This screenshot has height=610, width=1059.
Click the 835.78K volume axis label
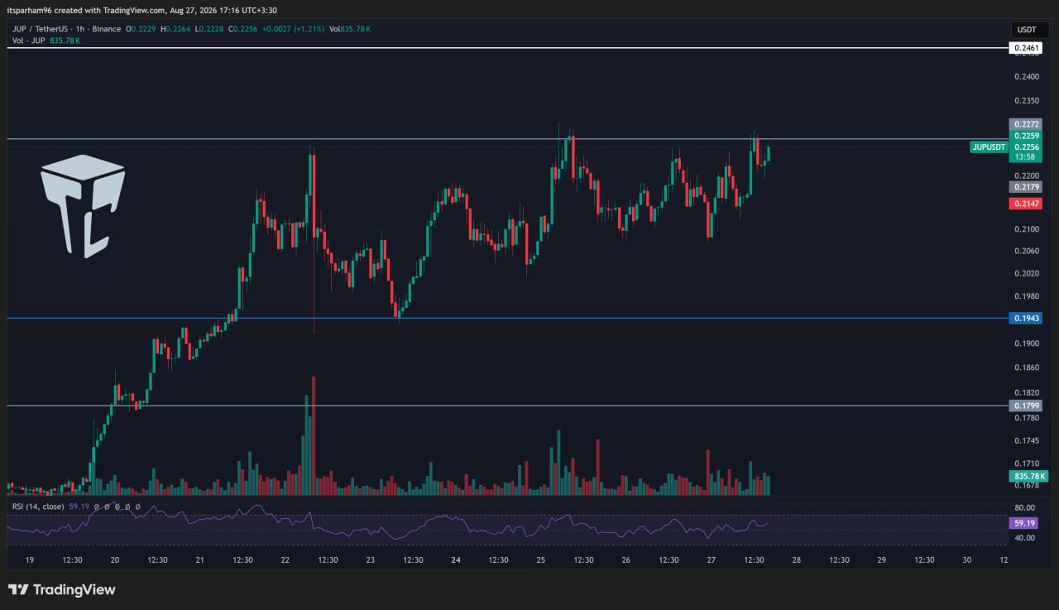tap(1028, 476)
